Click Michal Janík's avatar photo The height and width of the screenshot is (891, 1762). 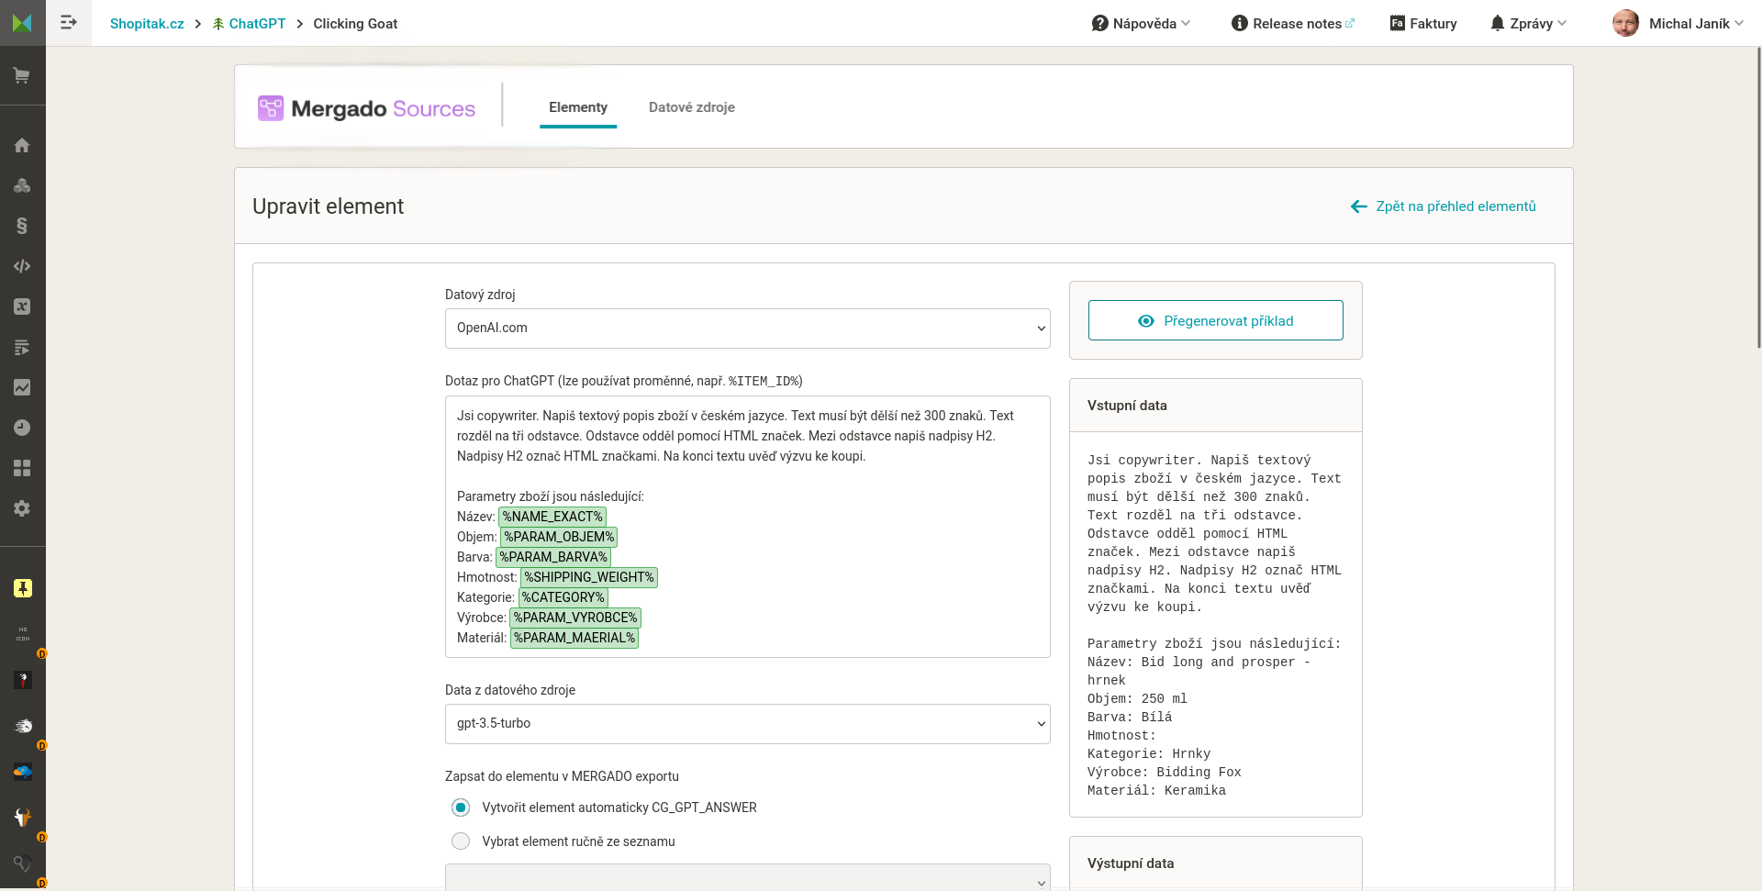[1625, 23]
